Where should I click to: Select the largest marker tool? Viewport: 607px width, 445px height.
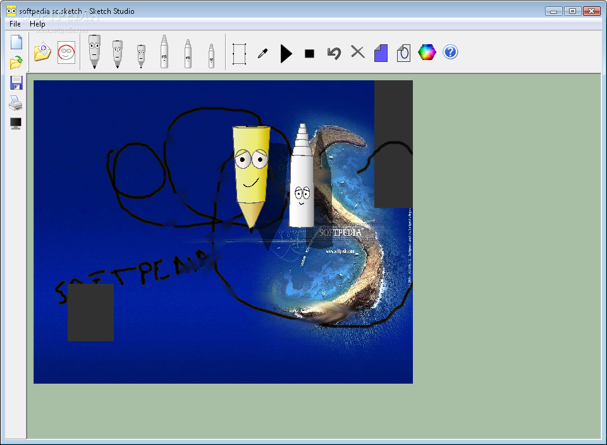point(164,51)
